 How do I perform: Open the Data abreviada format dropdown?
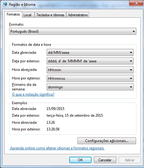90,53
